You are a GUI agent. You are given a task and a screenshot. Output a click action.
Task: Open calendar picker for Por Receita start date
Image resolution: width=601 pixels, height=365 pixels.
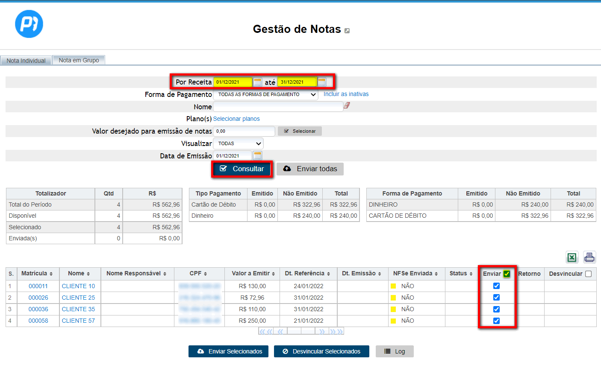point(257,82)
